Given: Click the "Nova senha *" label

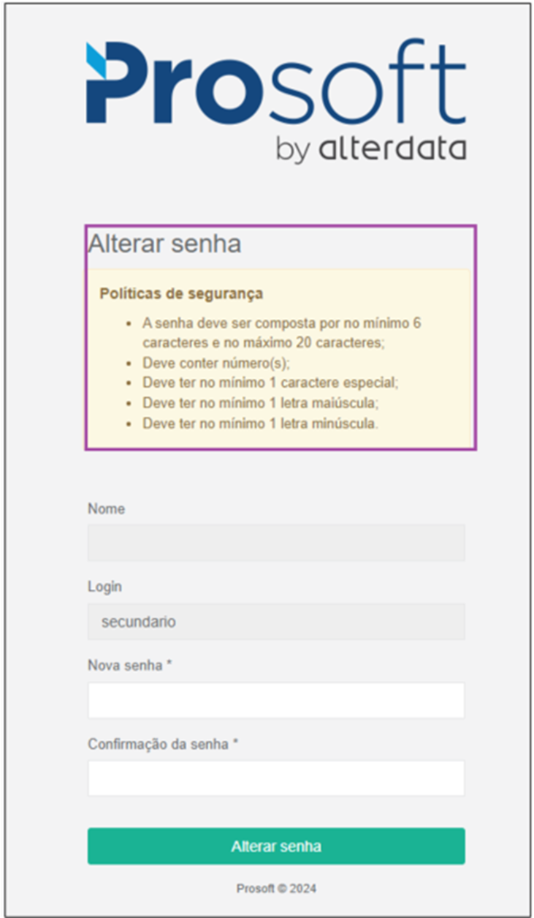Looking at the screenshot, I should (129, 666).
